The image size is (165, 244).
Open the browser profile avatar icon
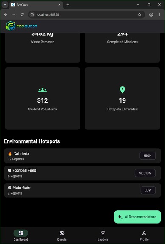point(151,14)
